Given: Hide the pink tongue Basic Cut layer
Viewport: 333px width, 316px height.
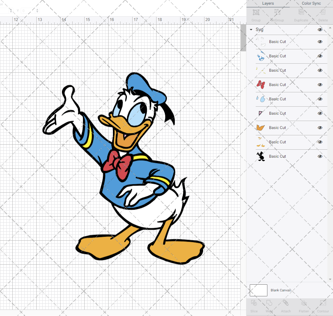Looking at the screenshot, I should (x=320, y=113).
